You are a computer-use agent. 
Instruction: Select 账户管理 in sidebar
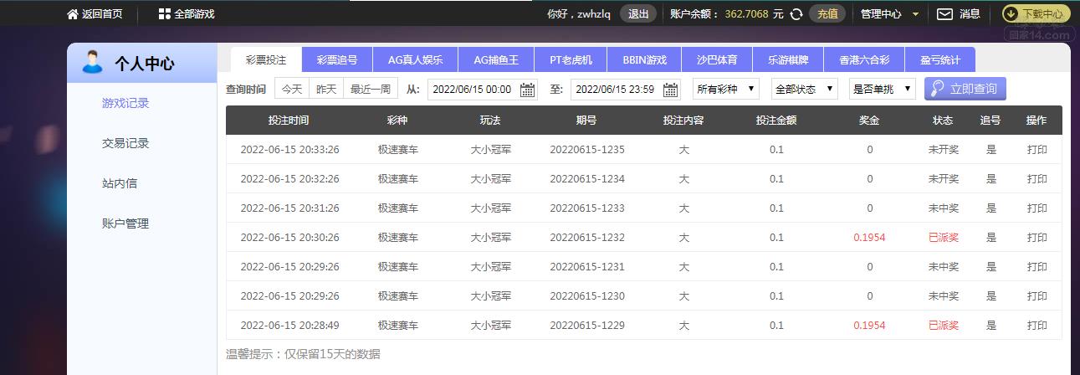(x=125, y=223)
